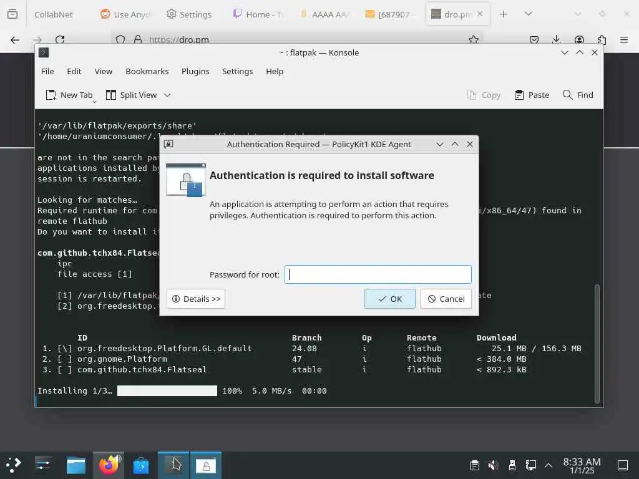Screen dimensions: 639x479
Task: Click the Installing 1/3 progress bar
Action: 167,390
